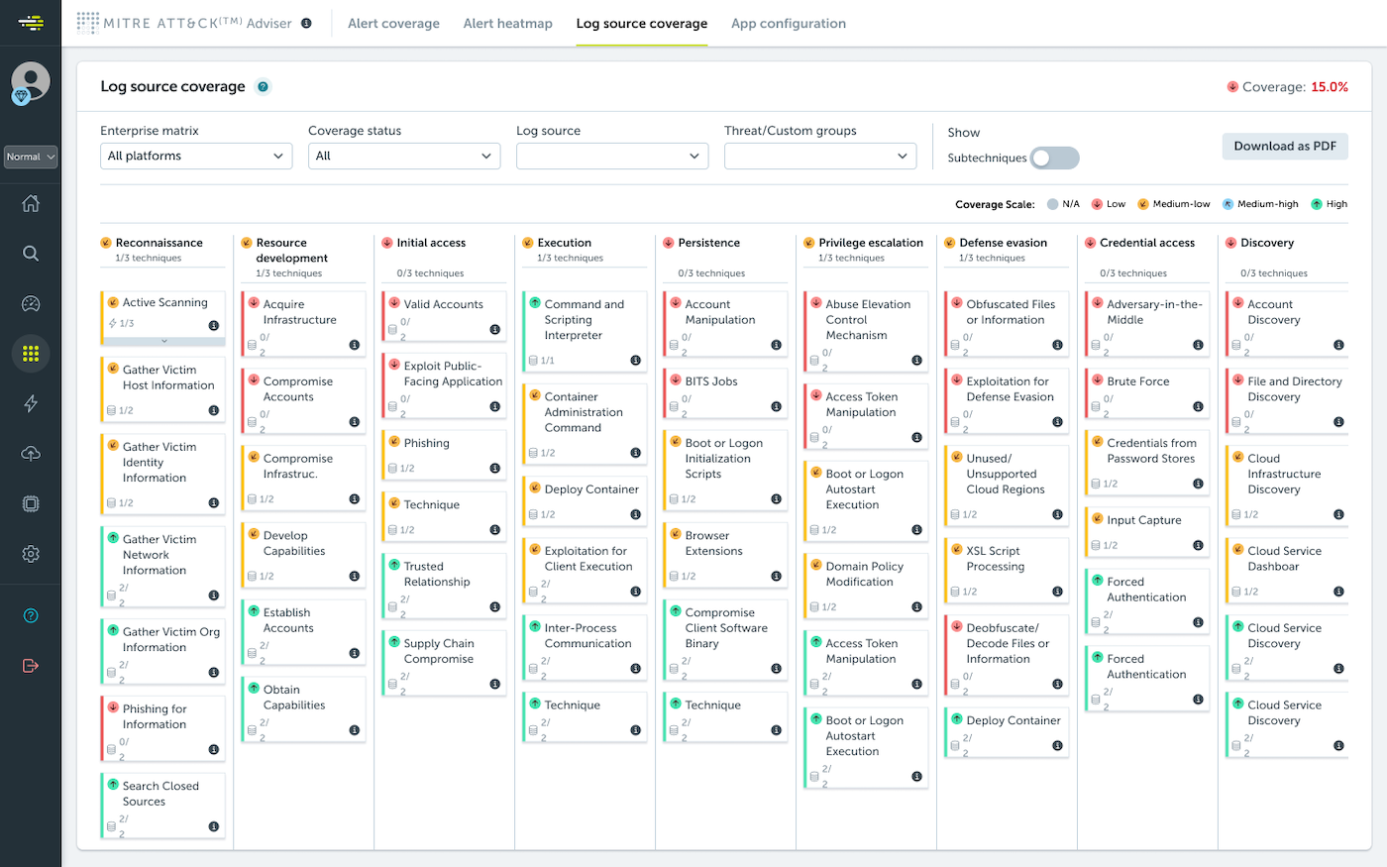Screen dimensions: 1387x867
Task: Open the dashboard gauge icon in sidebar
Action: (31, 304)
